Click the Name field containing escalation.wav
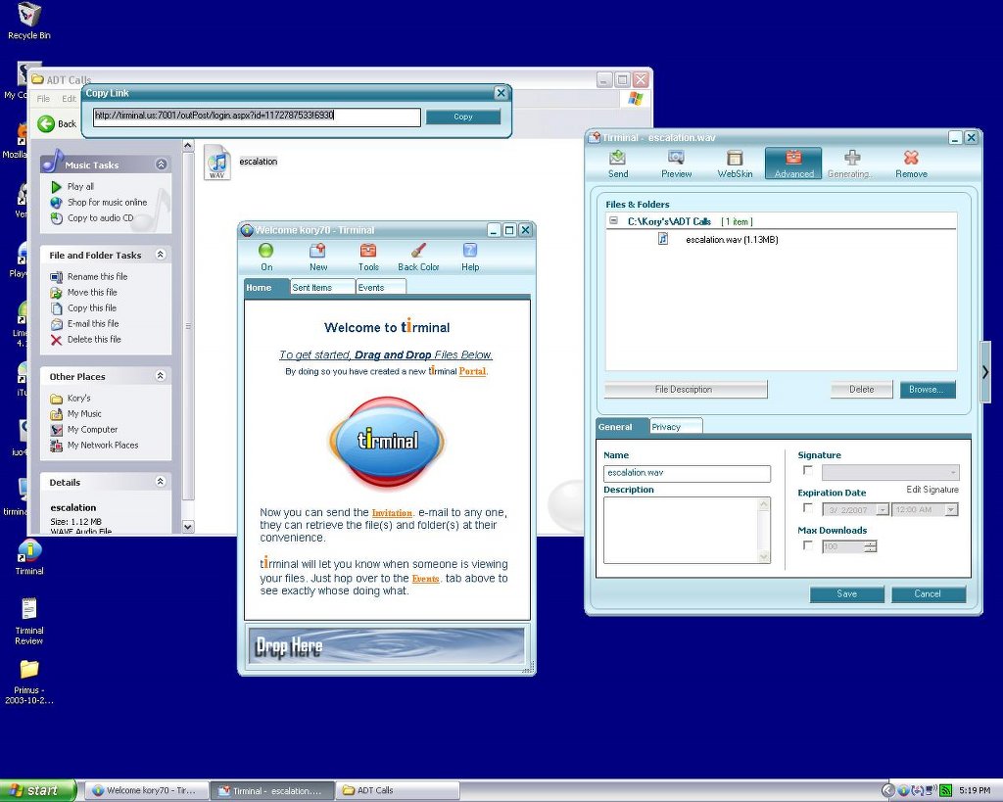The image size is (1003, 802). coord(687,473)
